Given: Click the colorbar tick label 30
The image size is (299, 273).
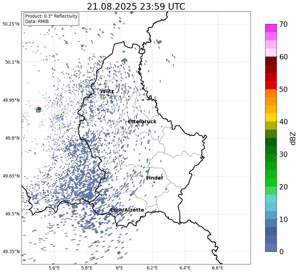Looking at the screenshot, I should click(284, 154).
